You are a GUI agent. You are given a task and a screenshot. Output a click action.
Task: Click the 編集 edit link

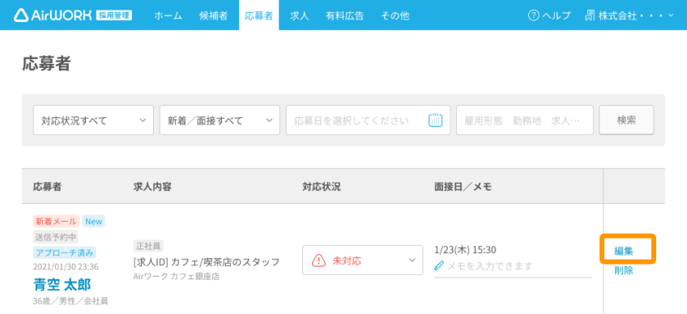point(624,252)
